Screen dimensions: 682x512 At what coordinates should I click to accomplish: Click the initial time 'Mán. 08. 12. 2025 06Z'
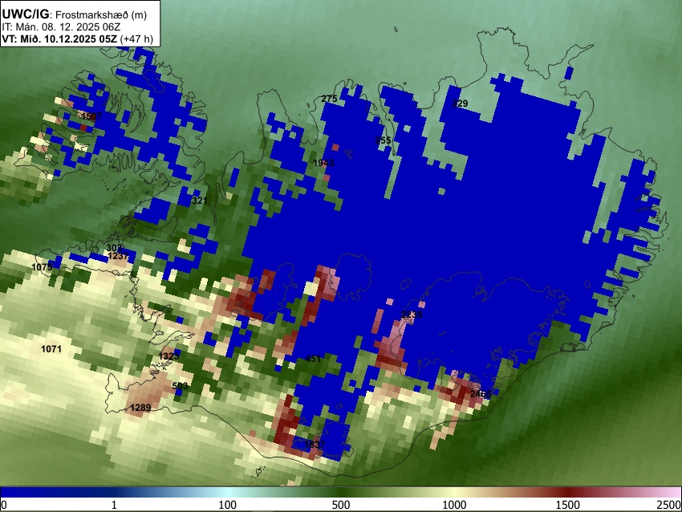(68, 27)
